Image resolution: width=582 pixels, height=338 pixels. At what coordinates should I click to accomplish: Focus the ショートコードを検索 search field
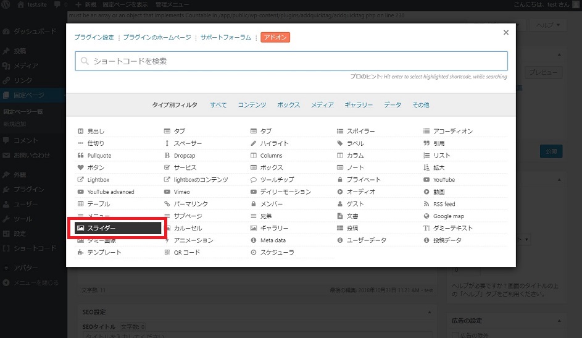click(291, 61)
